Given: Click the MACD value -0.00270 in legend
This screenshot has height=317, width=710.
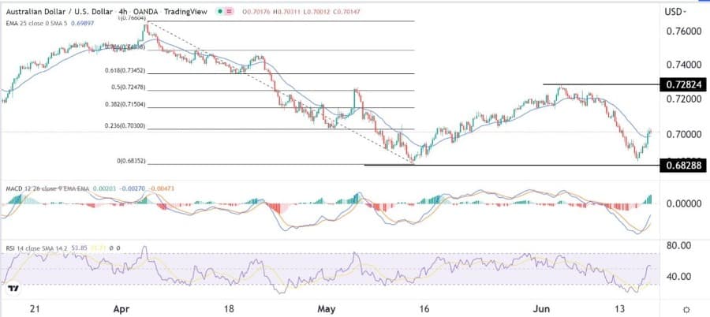Looking at the screenshot, I should tap(131, 188).
